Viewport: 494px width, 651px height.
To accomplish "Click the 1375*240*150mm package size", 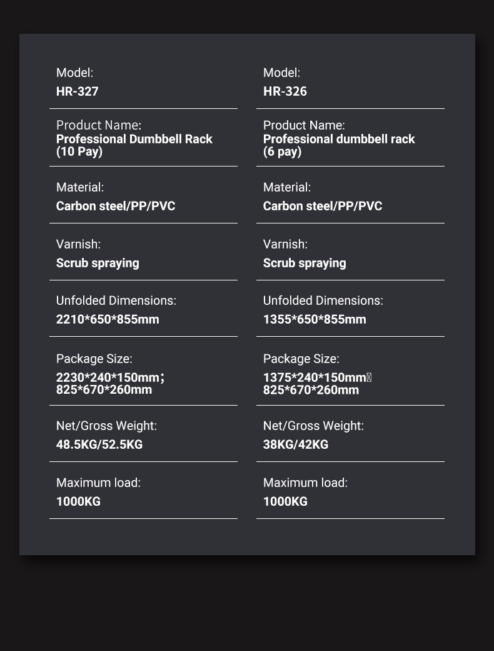I will click(x=315, y=377).
